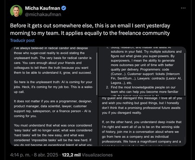Click the scrollbar in the top-right email image

click(x=185, y=74)
